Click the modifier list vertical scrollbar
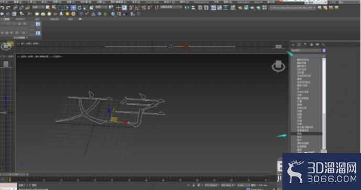Image resolution: width=361 pixels, height=190 pixels. [324, 104]
